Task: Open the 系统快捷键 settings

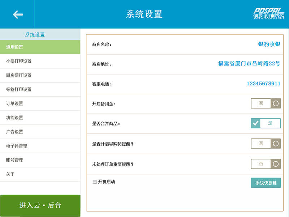Action: (x=266, y=183)
